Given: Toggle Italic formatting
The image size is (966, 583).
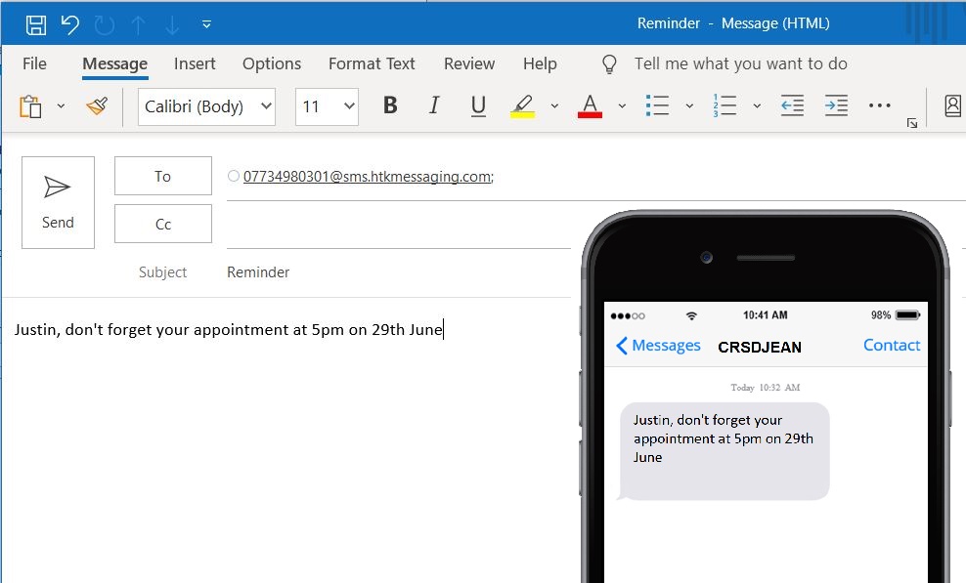Looking at the screenshot, I should (x=434, y=105).
